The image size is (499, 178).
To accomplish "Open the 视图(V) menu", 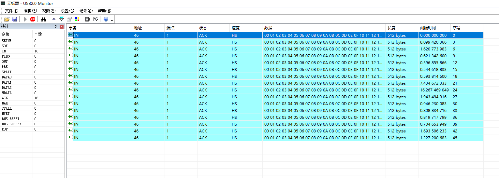I will [x=49, y=11].
